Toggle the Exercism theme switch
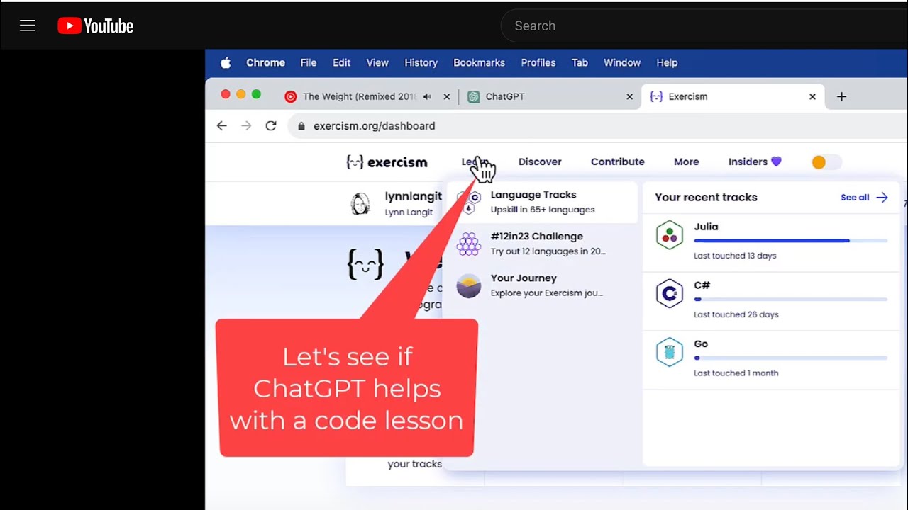The height and width of the screenshot is (510, 908). pyautogui.click(x=826, y=162)
